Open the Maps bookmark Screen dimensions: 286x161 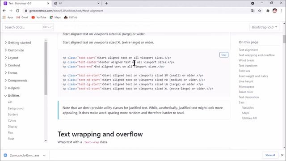(55, 17)
